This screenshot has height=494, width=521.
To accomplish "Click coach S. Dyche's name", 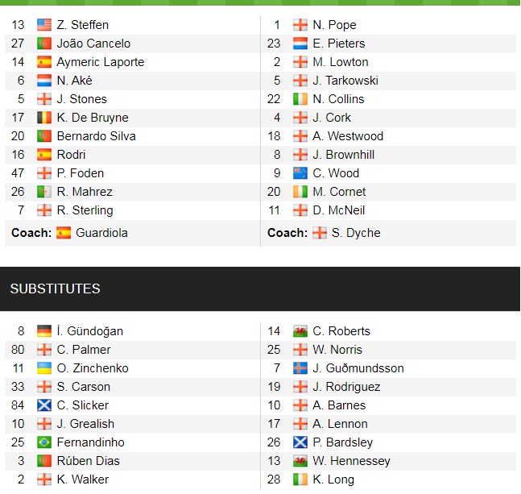I will 357,233.
